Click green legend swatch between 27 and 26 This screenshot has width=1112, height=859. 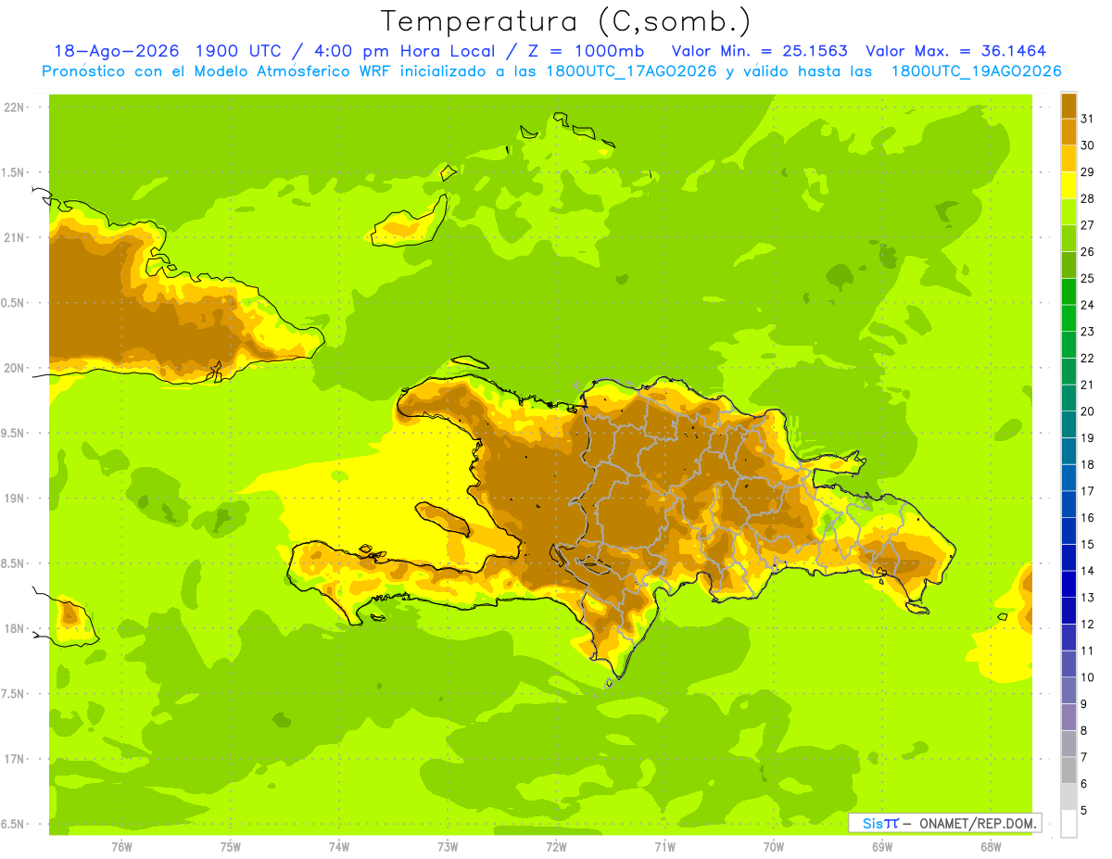1068,238
